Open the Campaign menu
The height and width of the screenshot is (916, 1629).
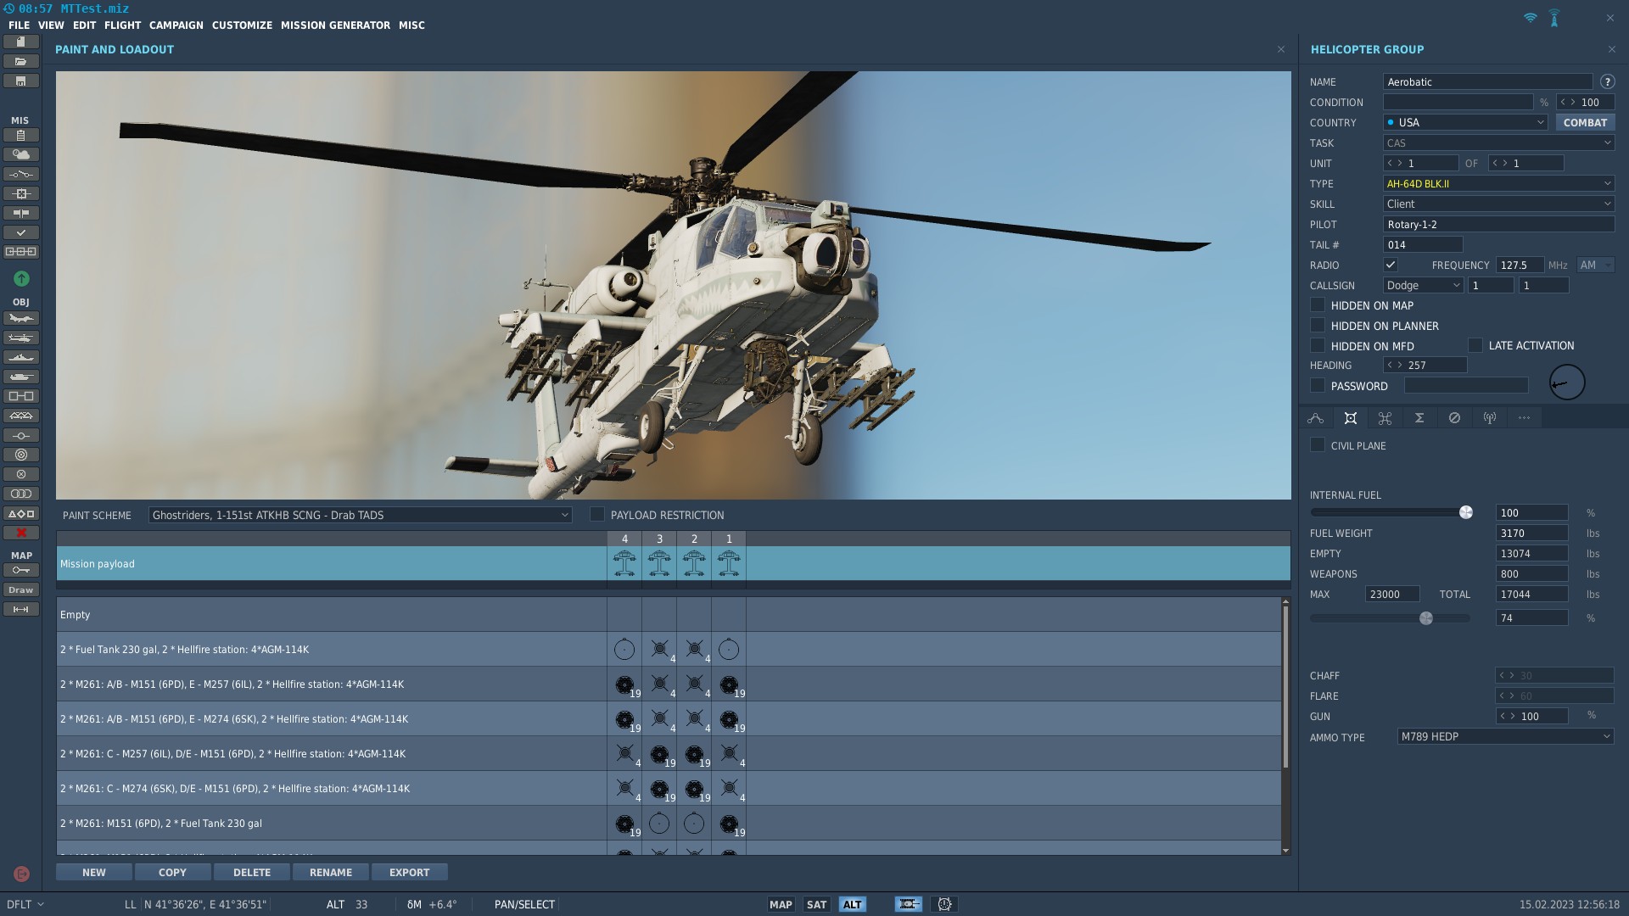[x=176, y=25]
